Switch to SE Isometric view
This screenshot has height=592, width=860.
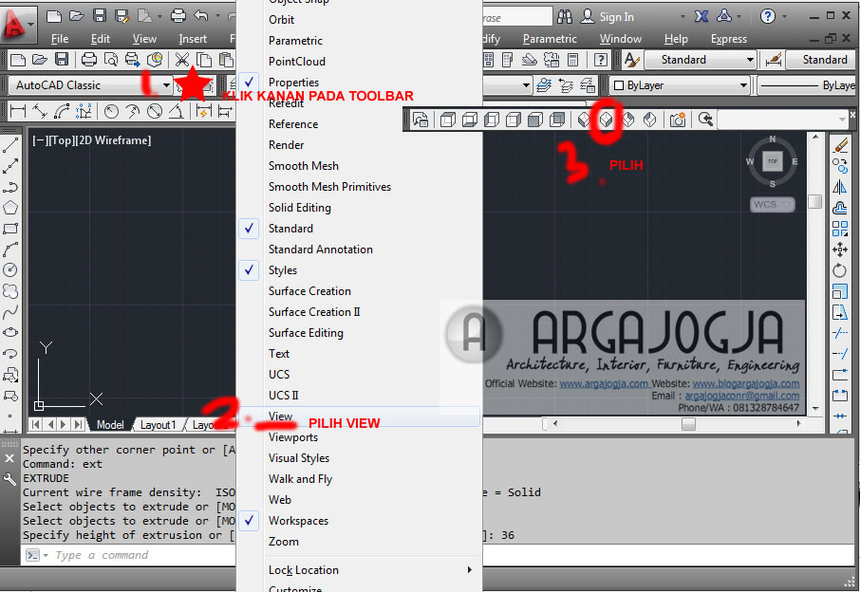coord(606,119)
